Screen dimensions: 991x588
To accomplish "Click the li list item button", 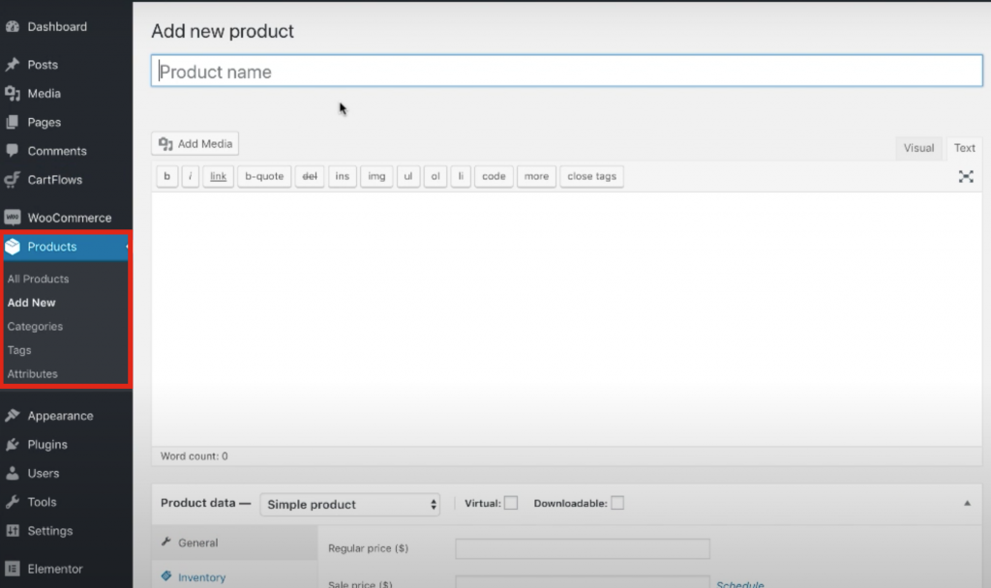I will point(461,176).
